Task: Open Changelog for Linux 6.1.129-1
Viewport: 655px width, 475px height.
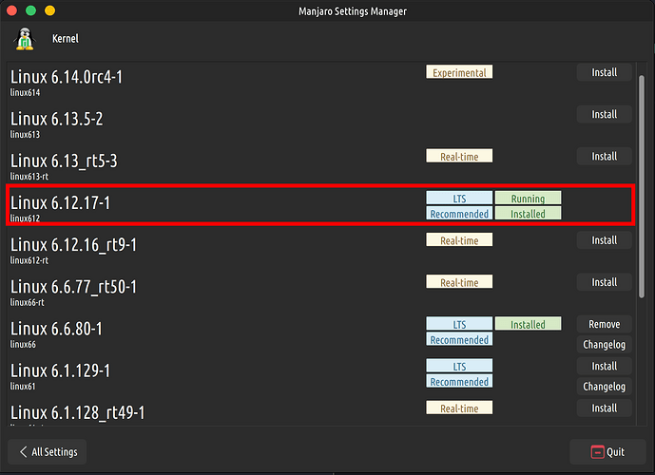Action: pyautogui.click(x=604, y=387)
